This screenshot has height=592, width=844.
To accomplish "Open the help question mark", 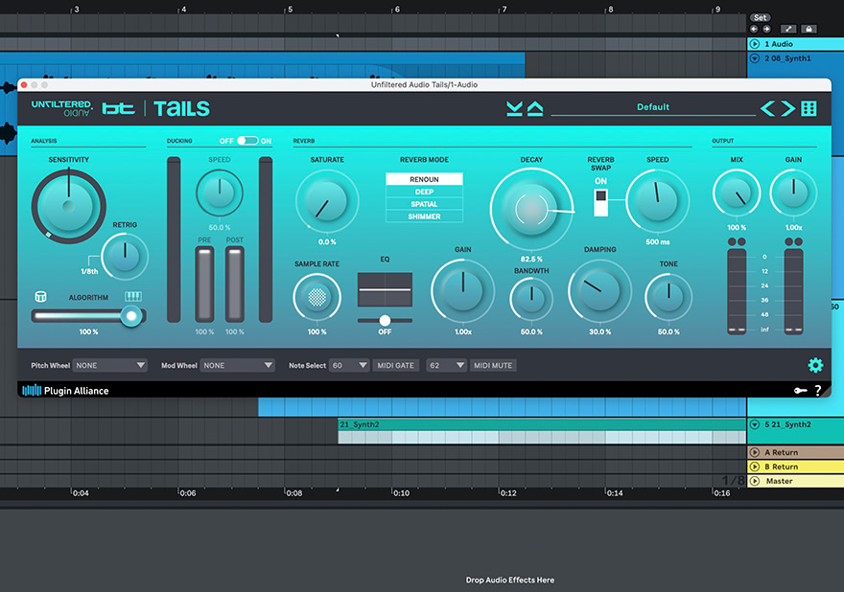I will 817,391.
